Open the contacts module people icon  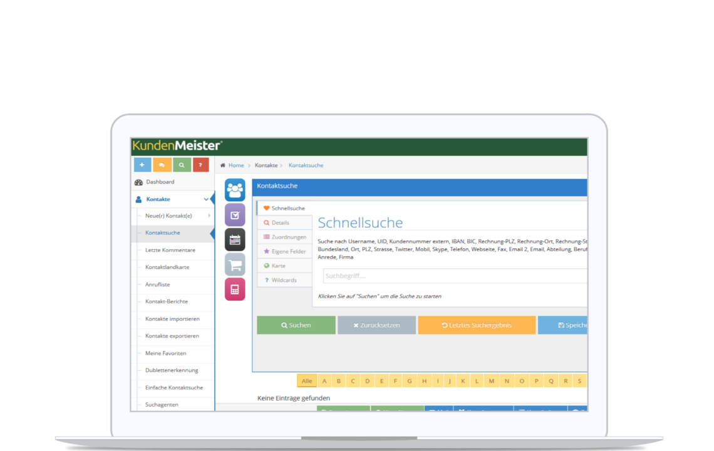[x=235, y=190]
